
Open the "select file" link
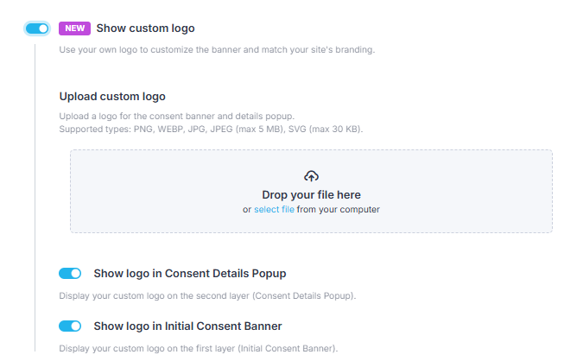(274, 209)
